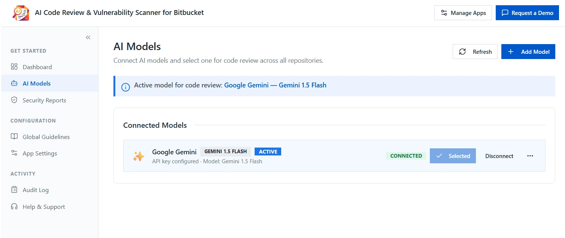Open Security Reports

(x=49, y=100)
